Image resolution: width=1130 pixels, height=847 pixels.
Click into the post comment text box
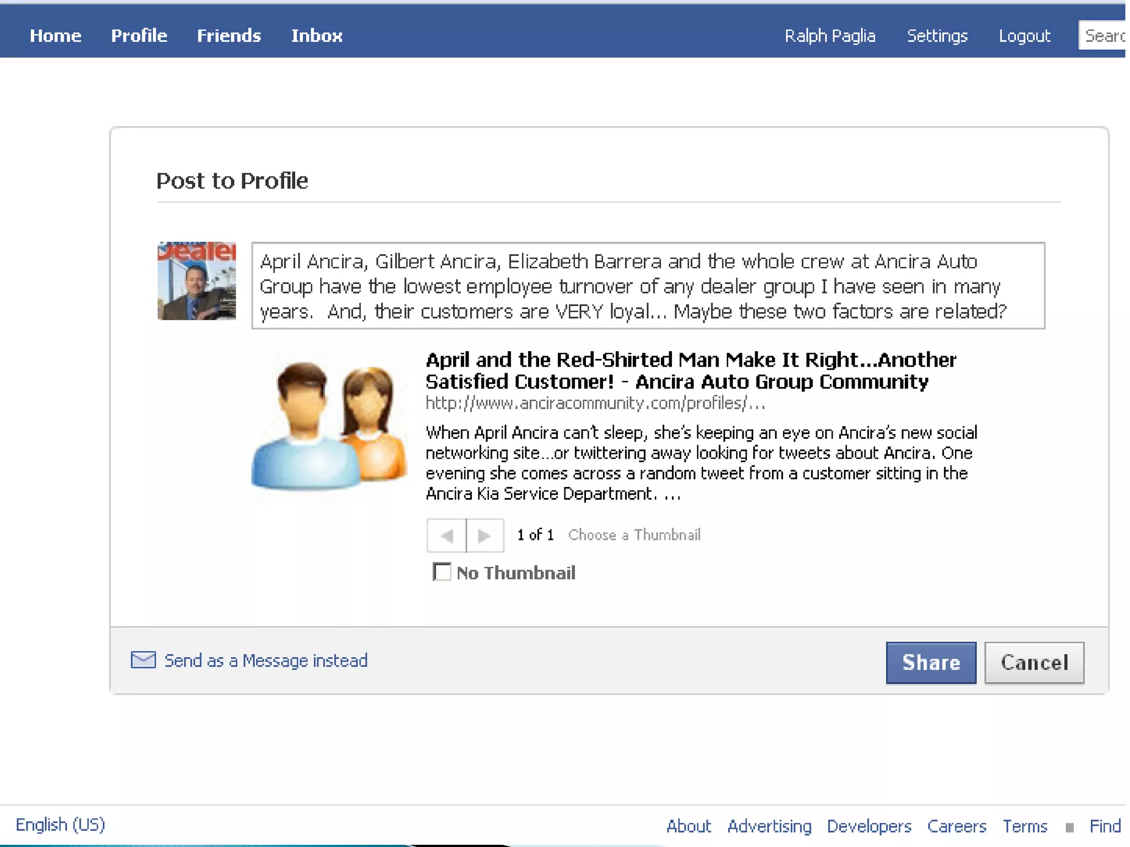tap(648, 286)
